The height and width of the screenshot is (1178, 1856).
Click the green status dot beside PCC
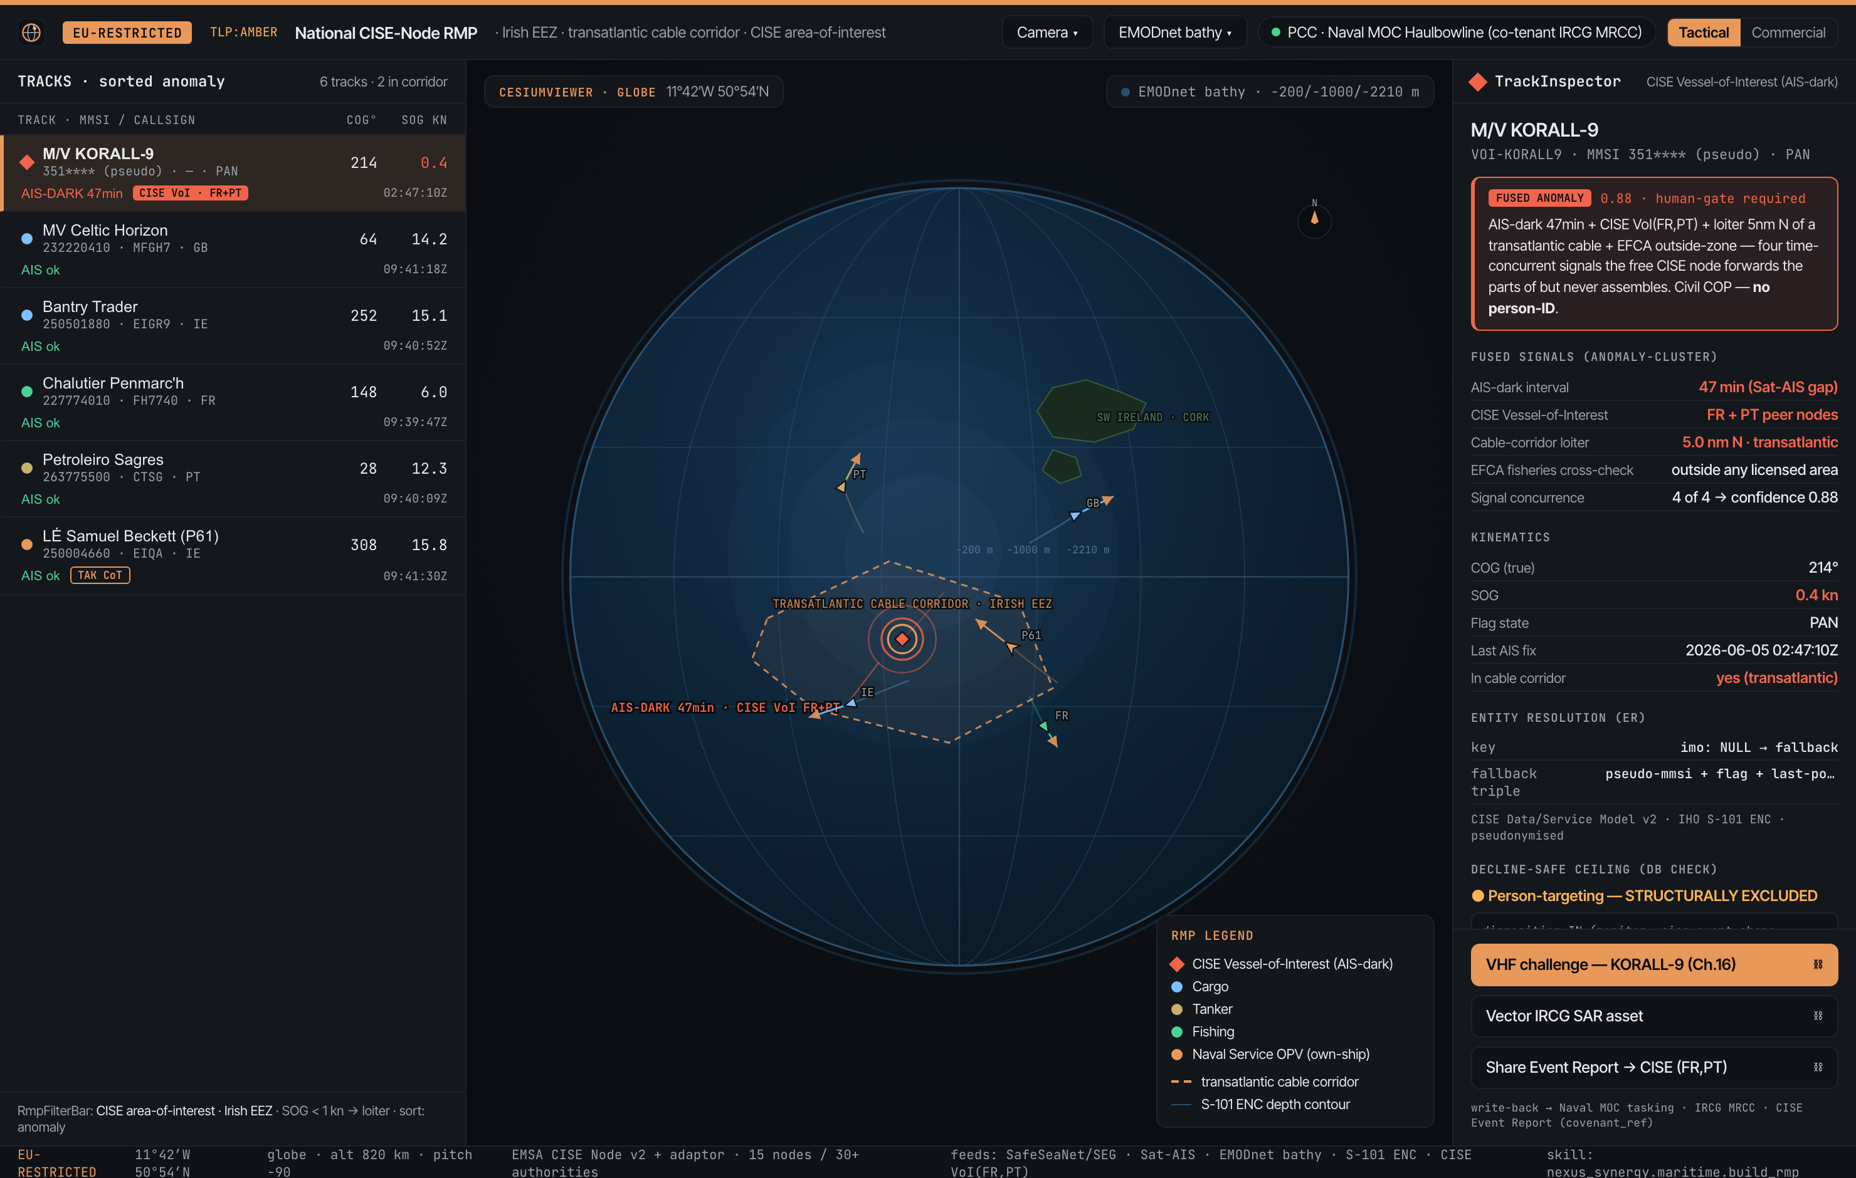(1275, 33)
